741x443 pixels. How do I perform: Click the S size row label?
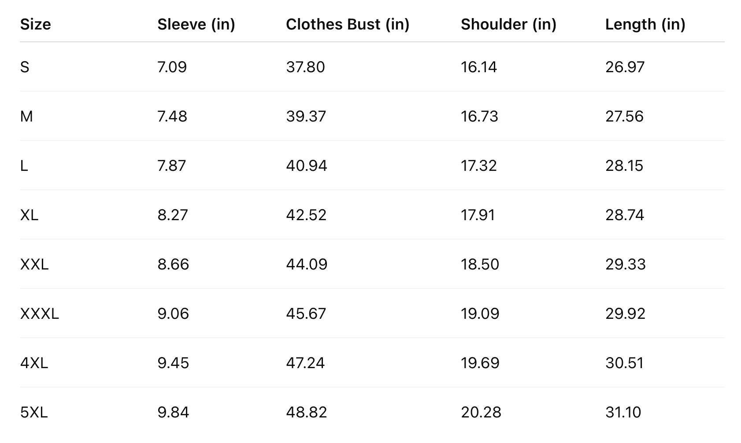click(x=25, y=67)
